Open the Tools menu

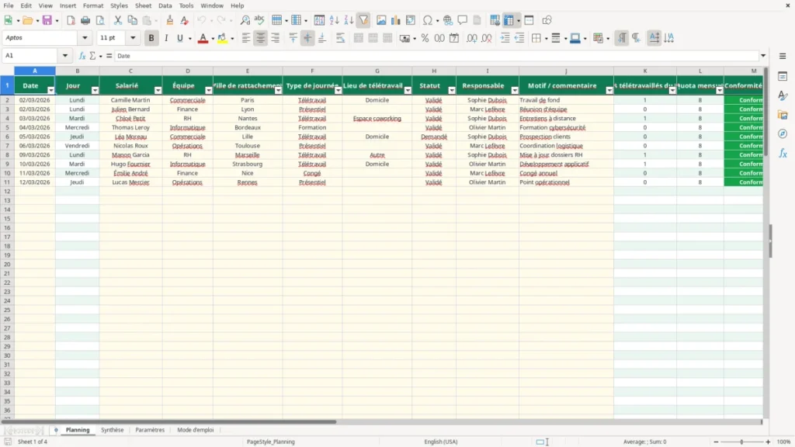coord(186,5)
